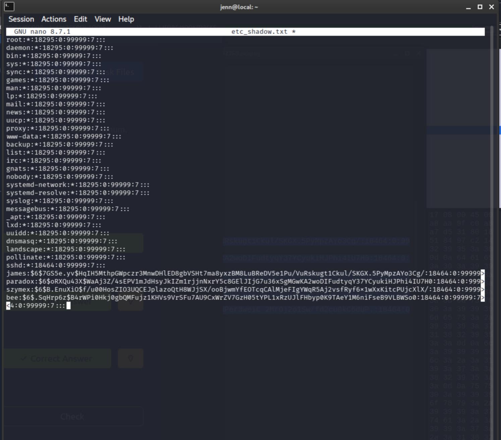Place cursor on the root:* line
The height and width of the screenshot is (440, 501).
pos(56,40)
